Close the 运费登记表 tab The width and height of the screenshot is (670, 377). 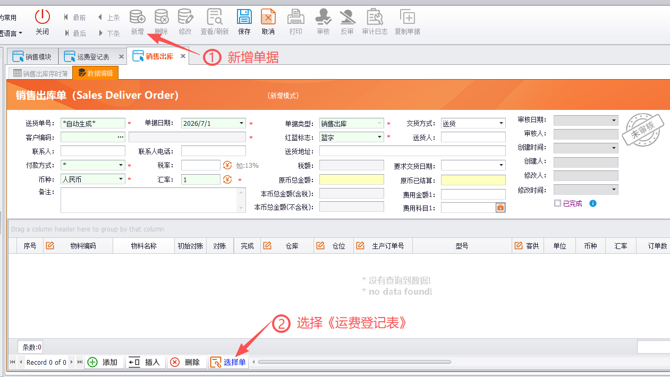click(121, 56)
